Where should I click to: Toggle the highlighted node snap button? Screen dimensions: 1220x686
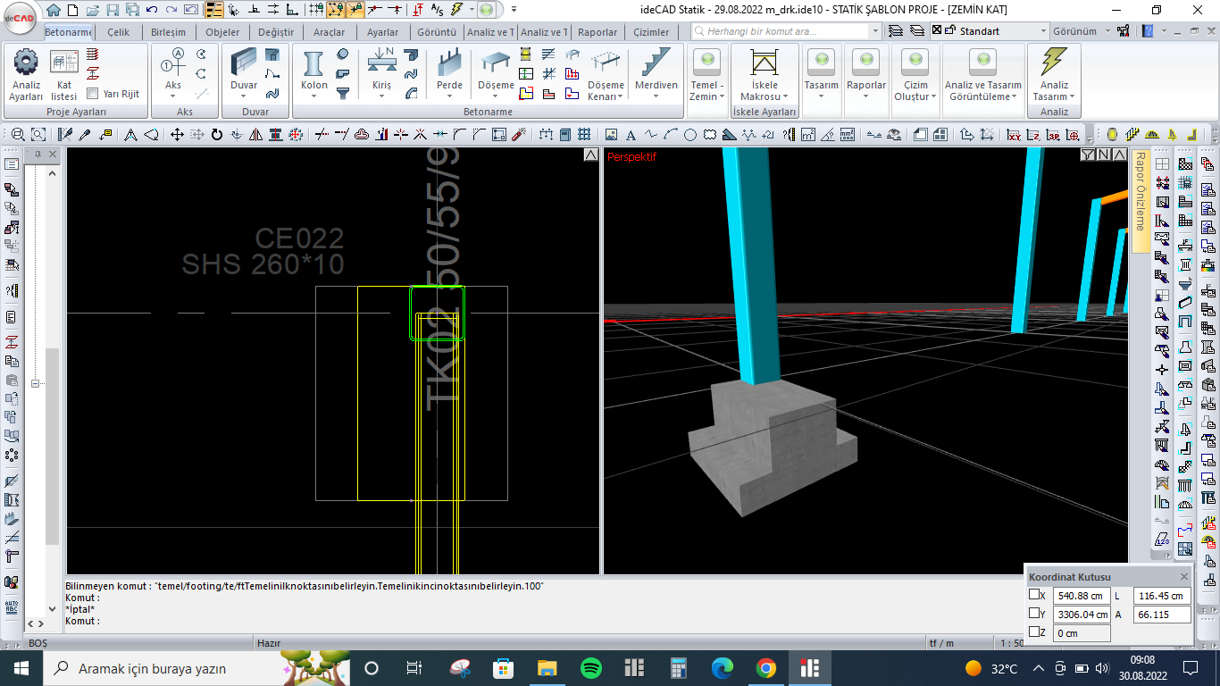336,10
